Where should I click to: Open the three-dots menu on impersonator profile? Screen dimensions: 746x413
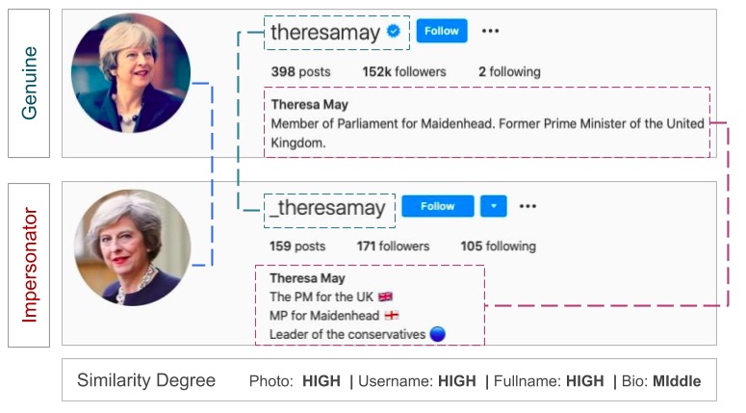[x=527, y=206]
